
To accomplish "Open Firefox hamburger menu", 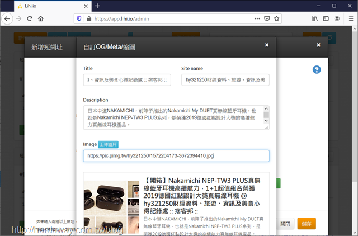I will [x=351, y=18].
